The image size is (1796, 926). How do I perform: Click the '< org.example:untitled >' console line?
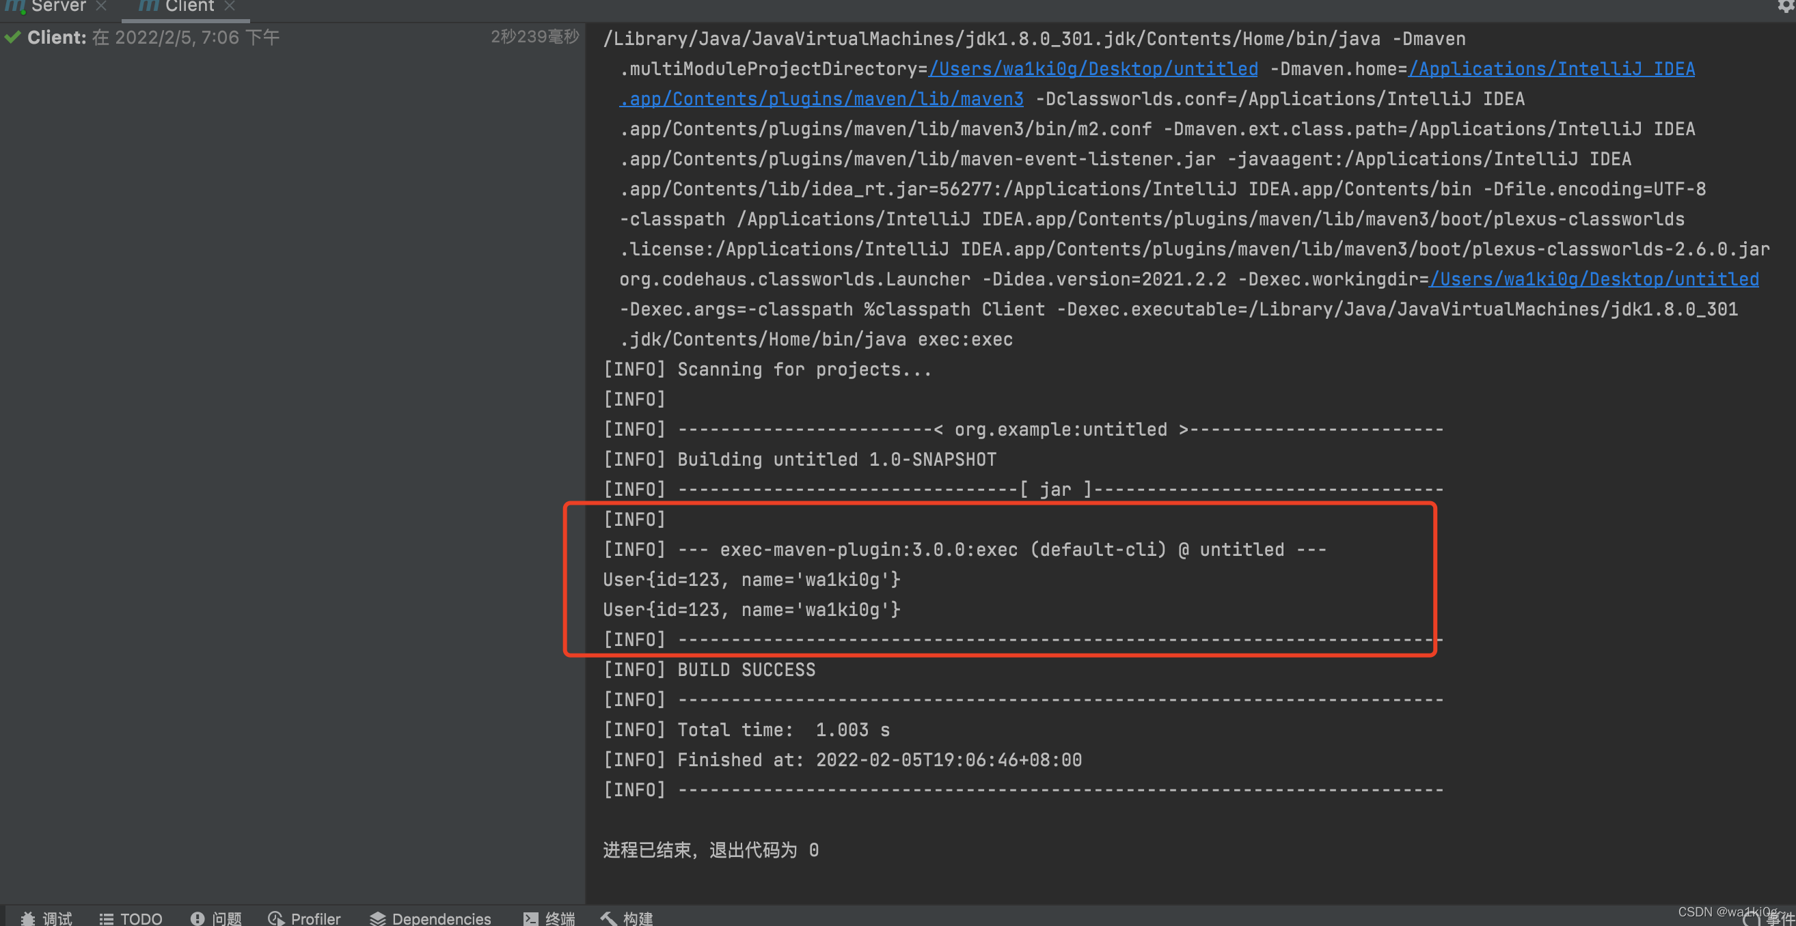[1024, 430]
